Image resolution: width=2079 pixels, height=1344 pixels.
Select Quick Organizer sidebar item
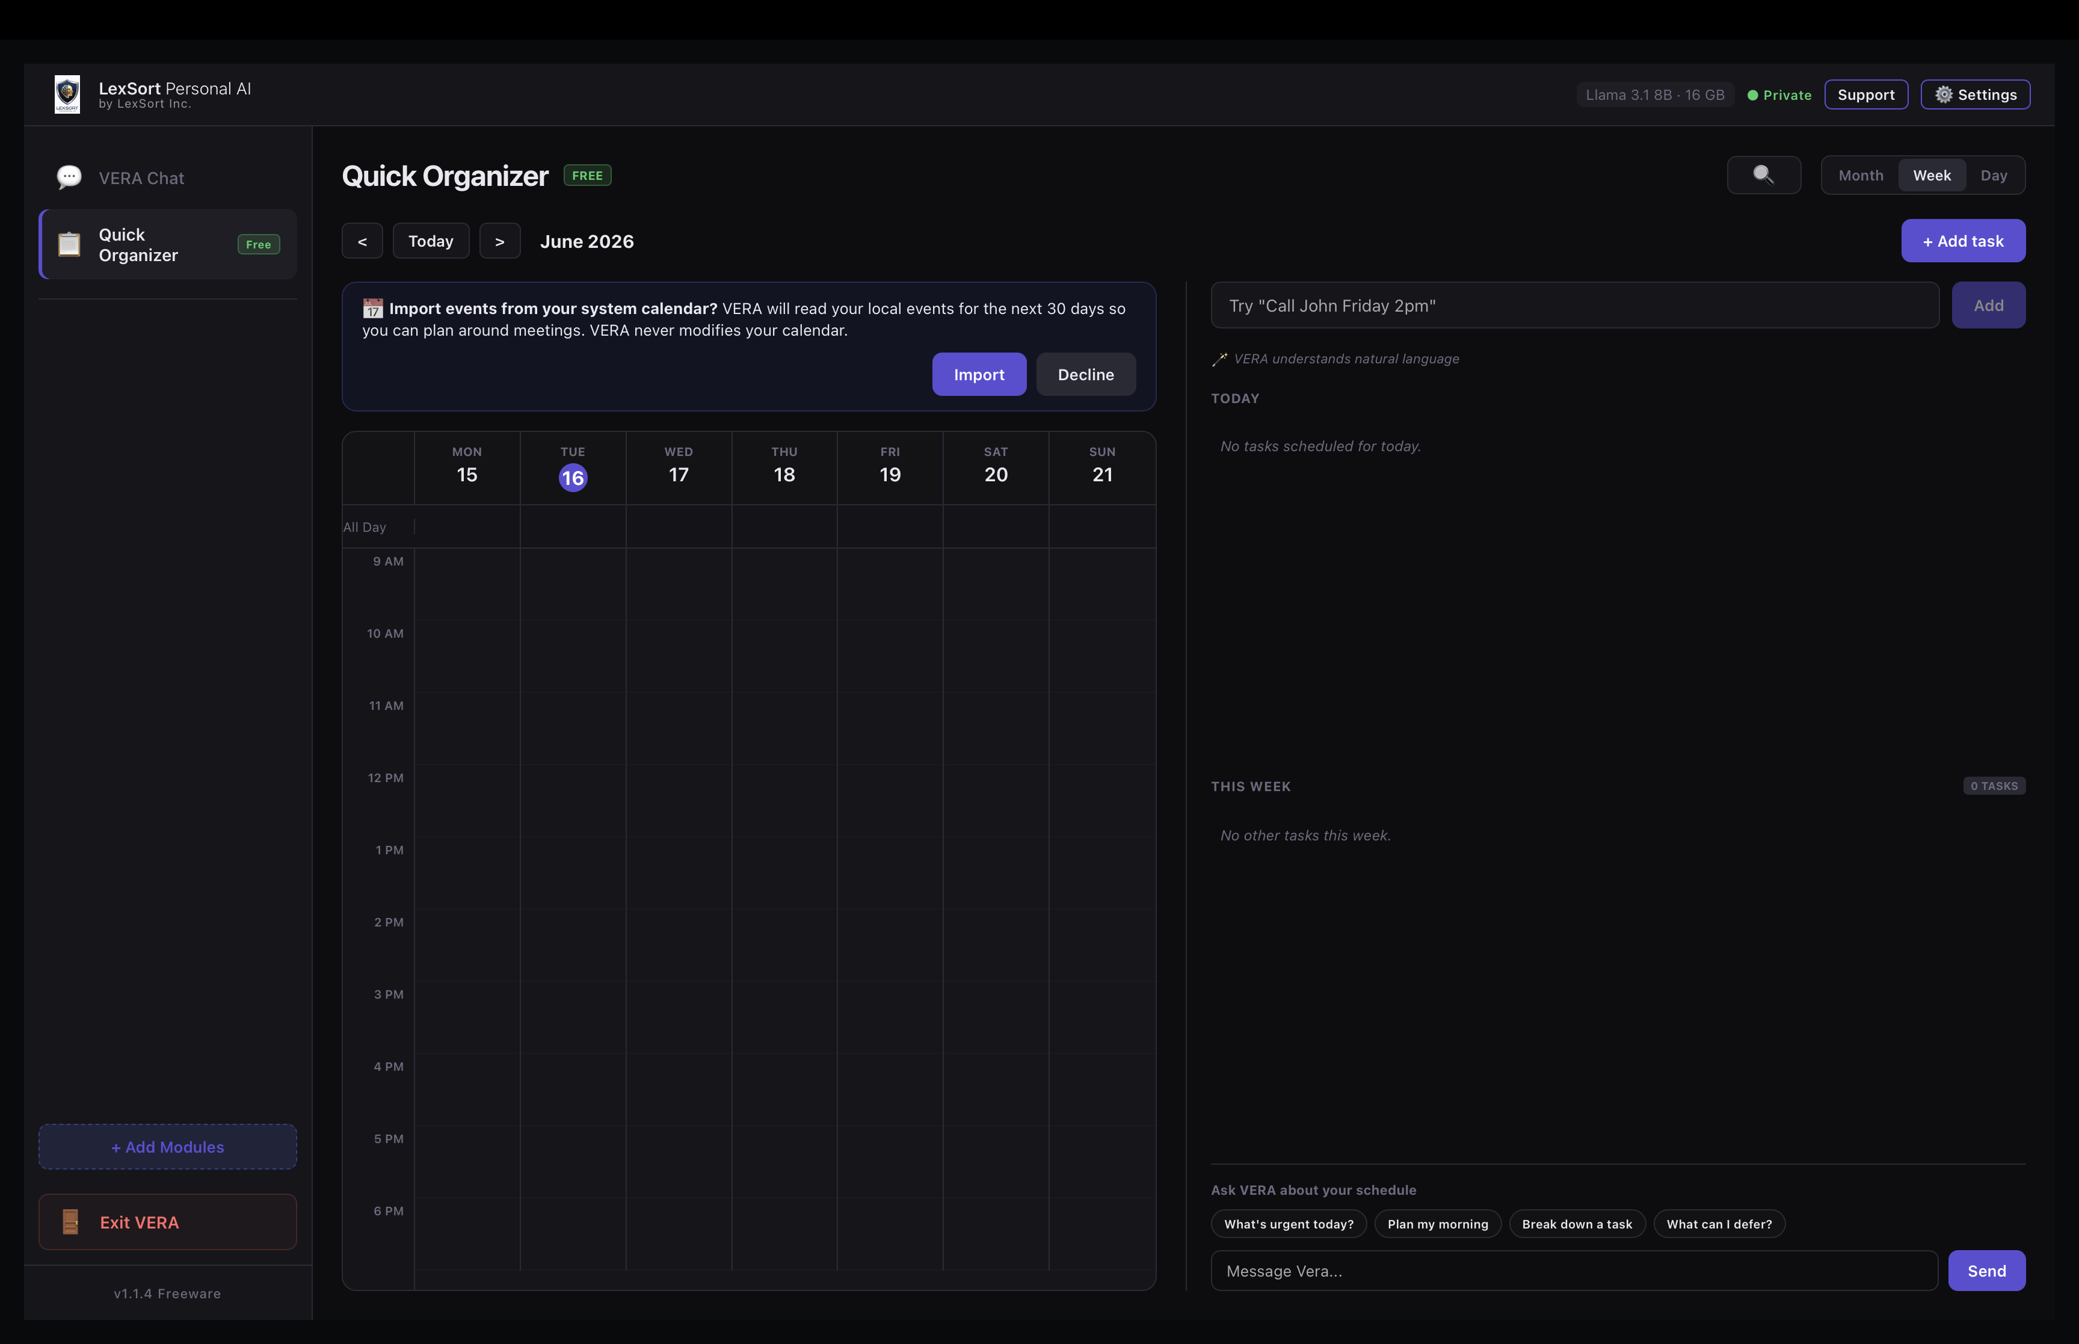coord(167,244)
